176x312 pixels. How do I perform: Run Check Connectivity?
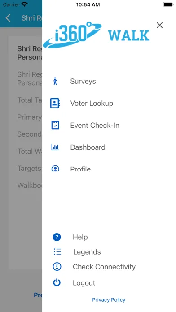104,267
